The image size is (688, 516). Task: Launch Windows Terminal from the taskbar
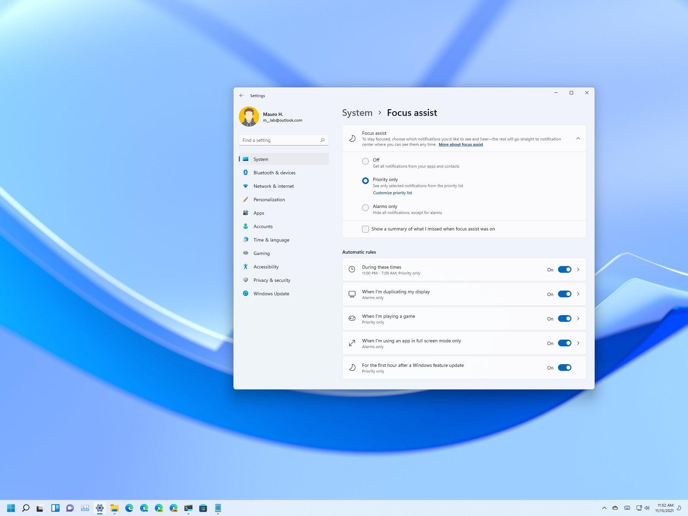pyautogui.click(x=188, y=508)
